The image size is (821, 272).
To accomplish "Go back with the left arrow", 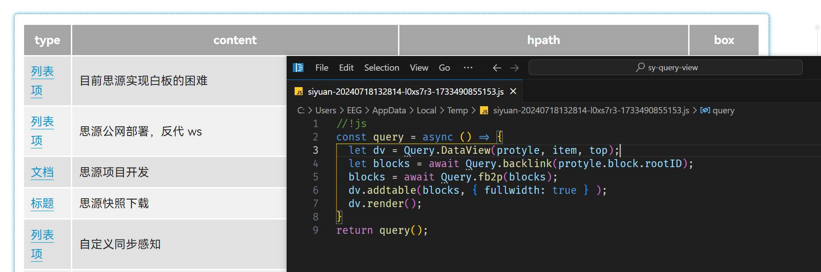I will pos(497,68).
